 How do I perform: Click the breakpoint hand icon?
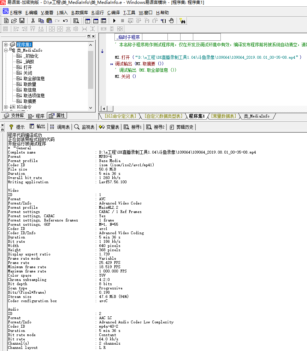(171, 21)
